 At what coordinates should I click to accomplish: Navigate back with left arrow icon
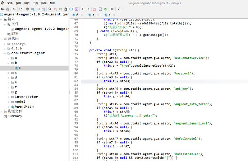(x=83, y=9)
